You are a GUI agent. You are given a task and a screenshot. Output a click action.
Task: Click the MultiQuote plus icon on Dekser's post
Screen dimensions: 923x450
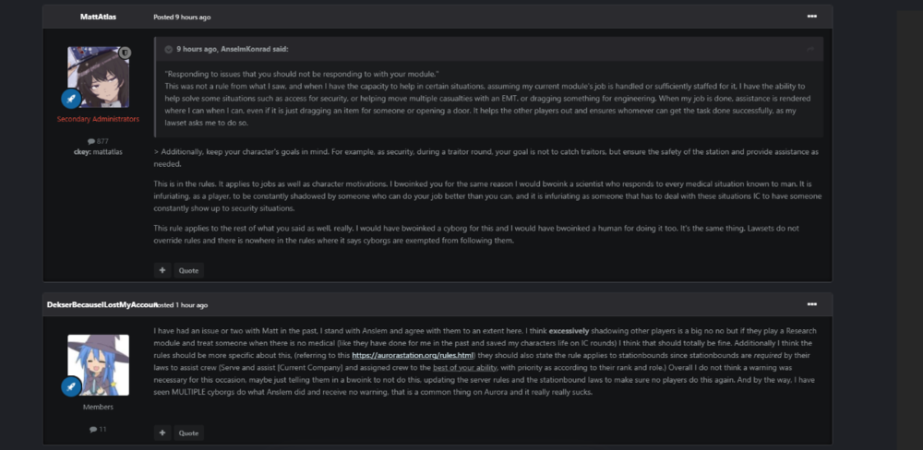pos(162,432)
